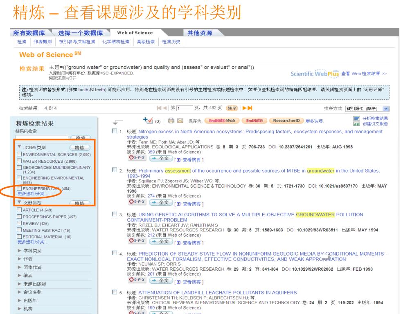Click 更多选项/分类 under JCR categories

click(x=32, y=193)
